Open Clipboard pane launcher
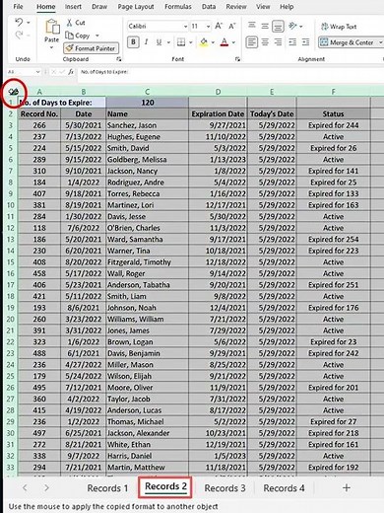The height and width of the screenshot is (513, 384). (x=119, y=59)
